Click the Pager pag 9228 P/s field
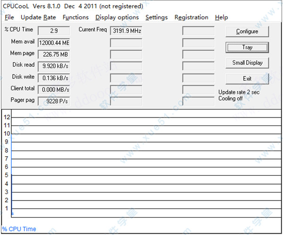This screenshot has width=283, height=235. tap(54, 101)
